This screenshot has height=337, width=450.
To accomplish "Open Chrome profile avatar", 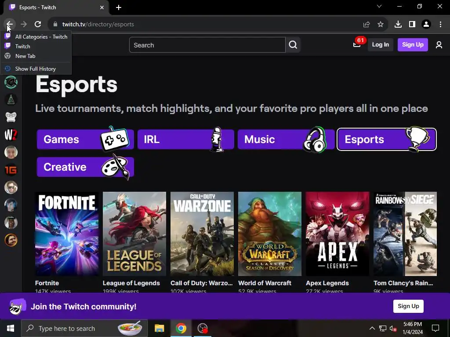I will 426,25.
